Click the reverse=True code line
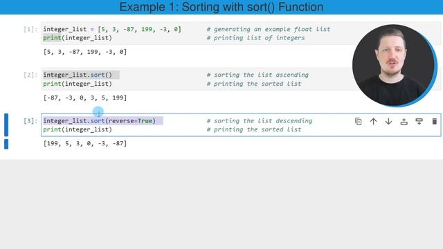The image size is (443, 249). pyautogui.click(x=100, y=121)
